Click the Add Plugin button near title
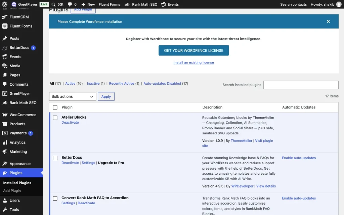Screen dimensions: 344x215 (x=83, y=10)
